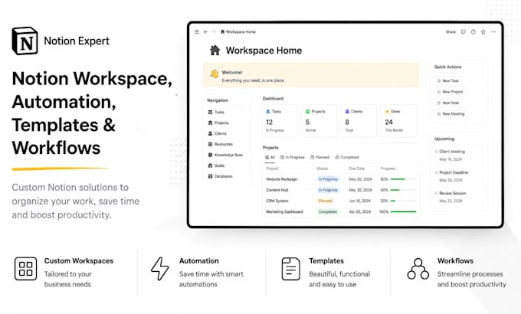This screenshot has height=314, width=521.
Task: Open the Projects dashboard card showing 5
Action: tap(319, 120)
